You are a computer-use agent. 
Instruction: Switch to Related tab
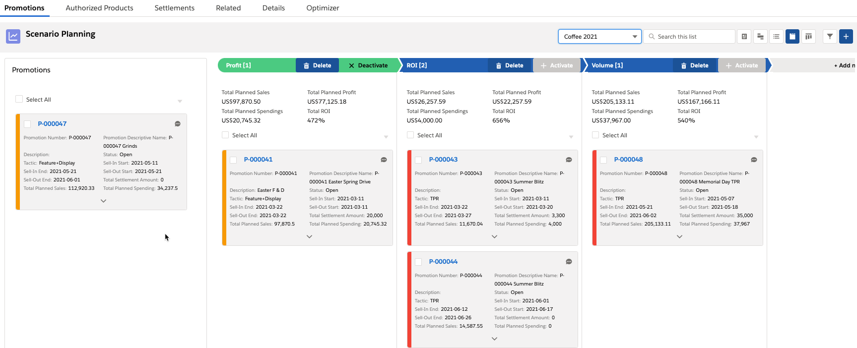[x=228, y=8]
